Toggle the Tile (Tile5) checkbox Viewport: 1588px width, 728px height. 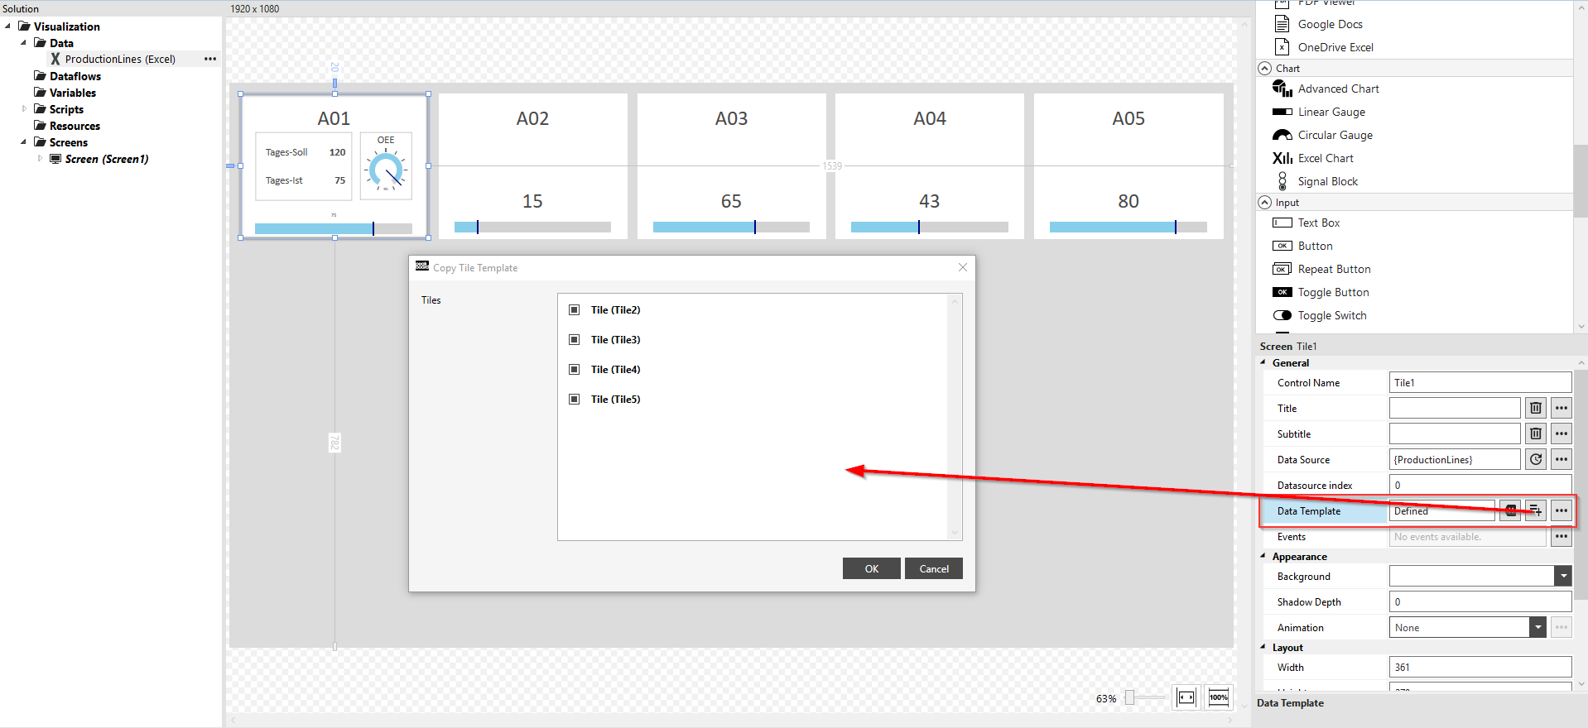[574, 400]
